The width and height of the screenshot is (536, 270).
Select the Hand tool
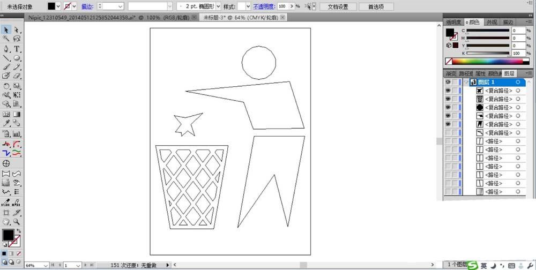pyautogui.click(x=6, y=222)
